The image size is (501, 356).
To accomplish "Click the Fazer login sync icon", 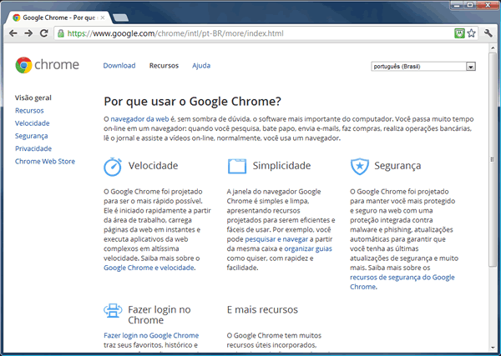I will [113, 311].
